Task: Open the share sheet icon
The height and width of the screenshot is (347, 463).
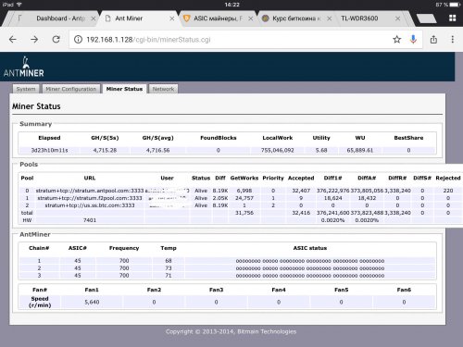Action: coord(433,40)
